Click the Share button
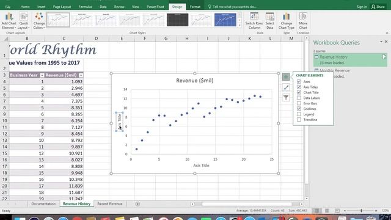391x220 pixels. (378, 7)
